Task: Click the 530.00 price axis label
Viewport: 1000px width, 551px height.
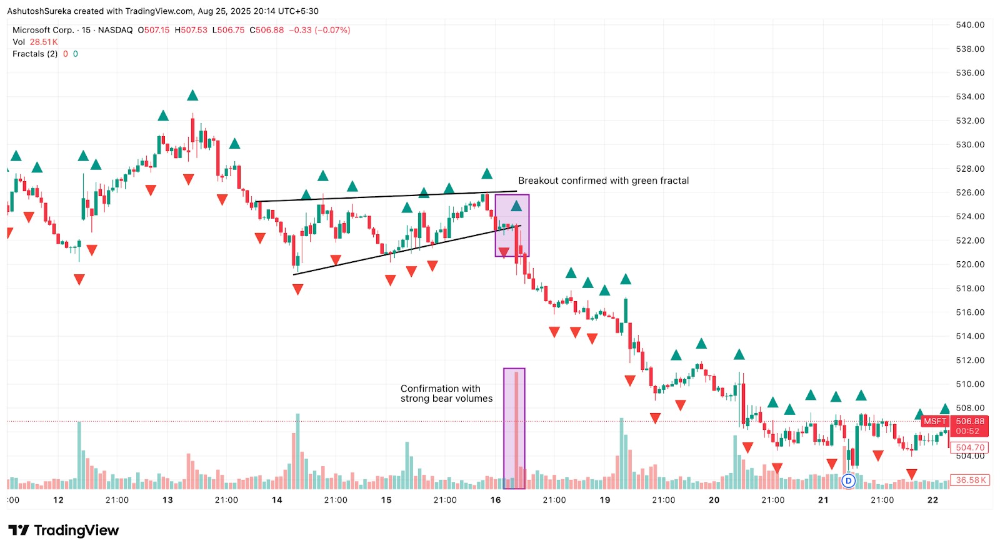Action: [970, 144]
